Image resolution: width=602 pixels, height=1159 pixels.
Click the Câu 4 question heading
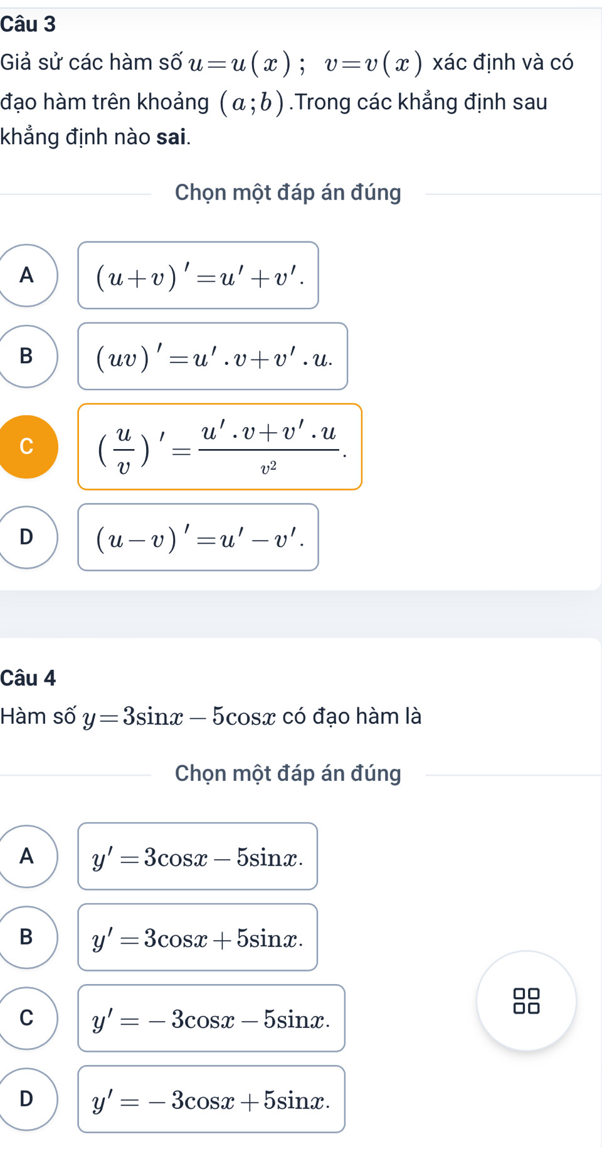(28, 678)
